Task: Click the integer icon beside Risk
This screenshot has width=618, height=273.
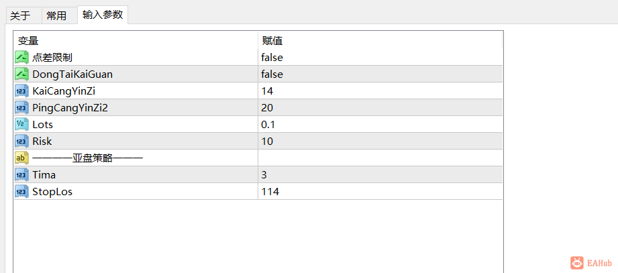Action: (21, 141)
